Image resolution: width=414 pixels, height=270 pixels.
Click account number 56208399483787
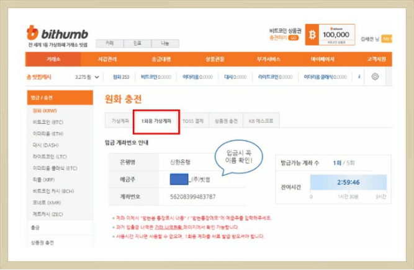point(193,197)
